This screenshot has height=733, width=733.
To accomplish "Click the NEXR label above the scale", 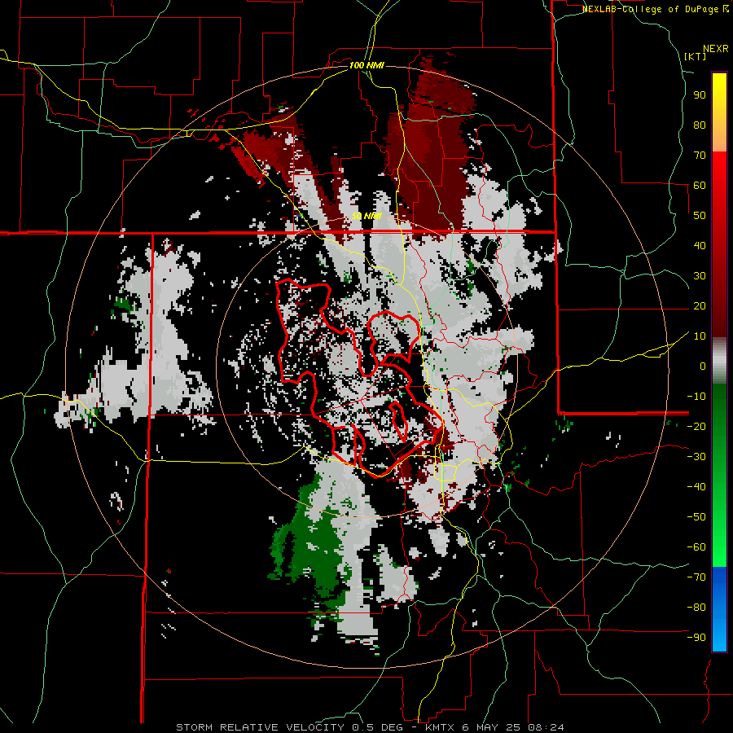I will click(716, 49).
